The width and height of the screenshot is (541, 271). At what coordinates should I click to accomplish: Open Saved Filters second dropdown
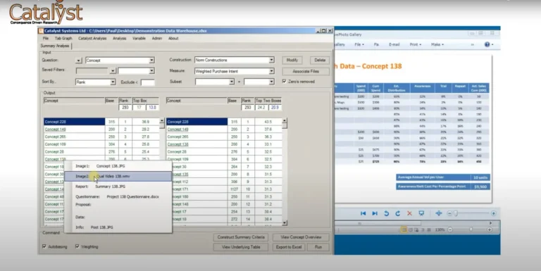[151, 71]
